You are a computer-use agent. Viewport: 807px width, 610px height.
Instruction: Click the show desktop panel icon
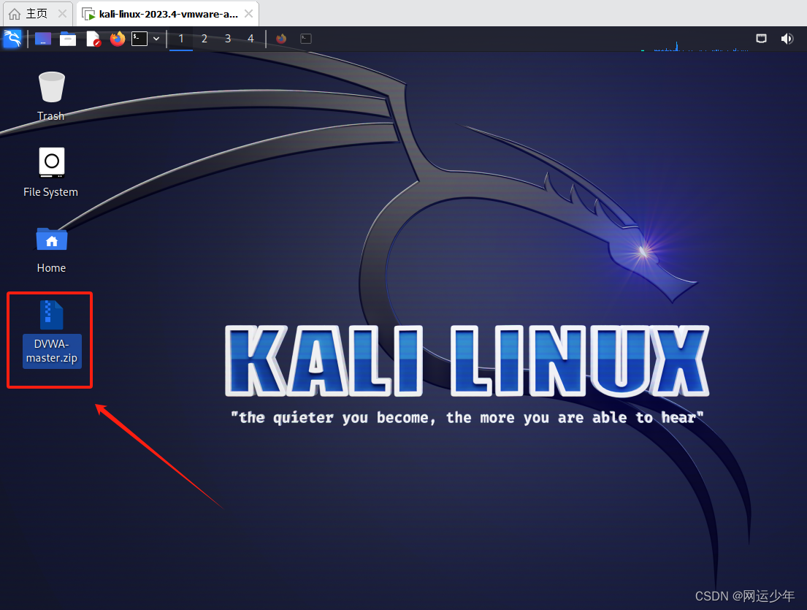point(42,39)
